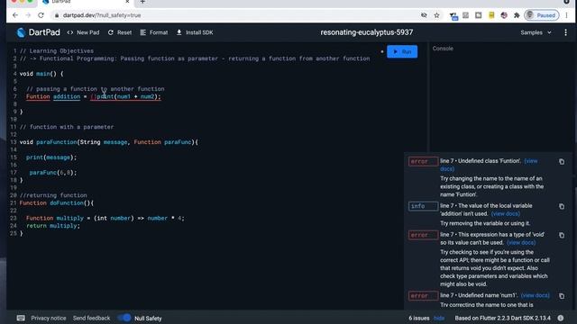Click the misspelled 'Funtion' on line 7
The height and width of the screenshot is (324, 577).
pos(38,96)
